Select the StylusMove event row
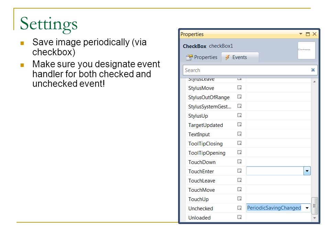 248,88
